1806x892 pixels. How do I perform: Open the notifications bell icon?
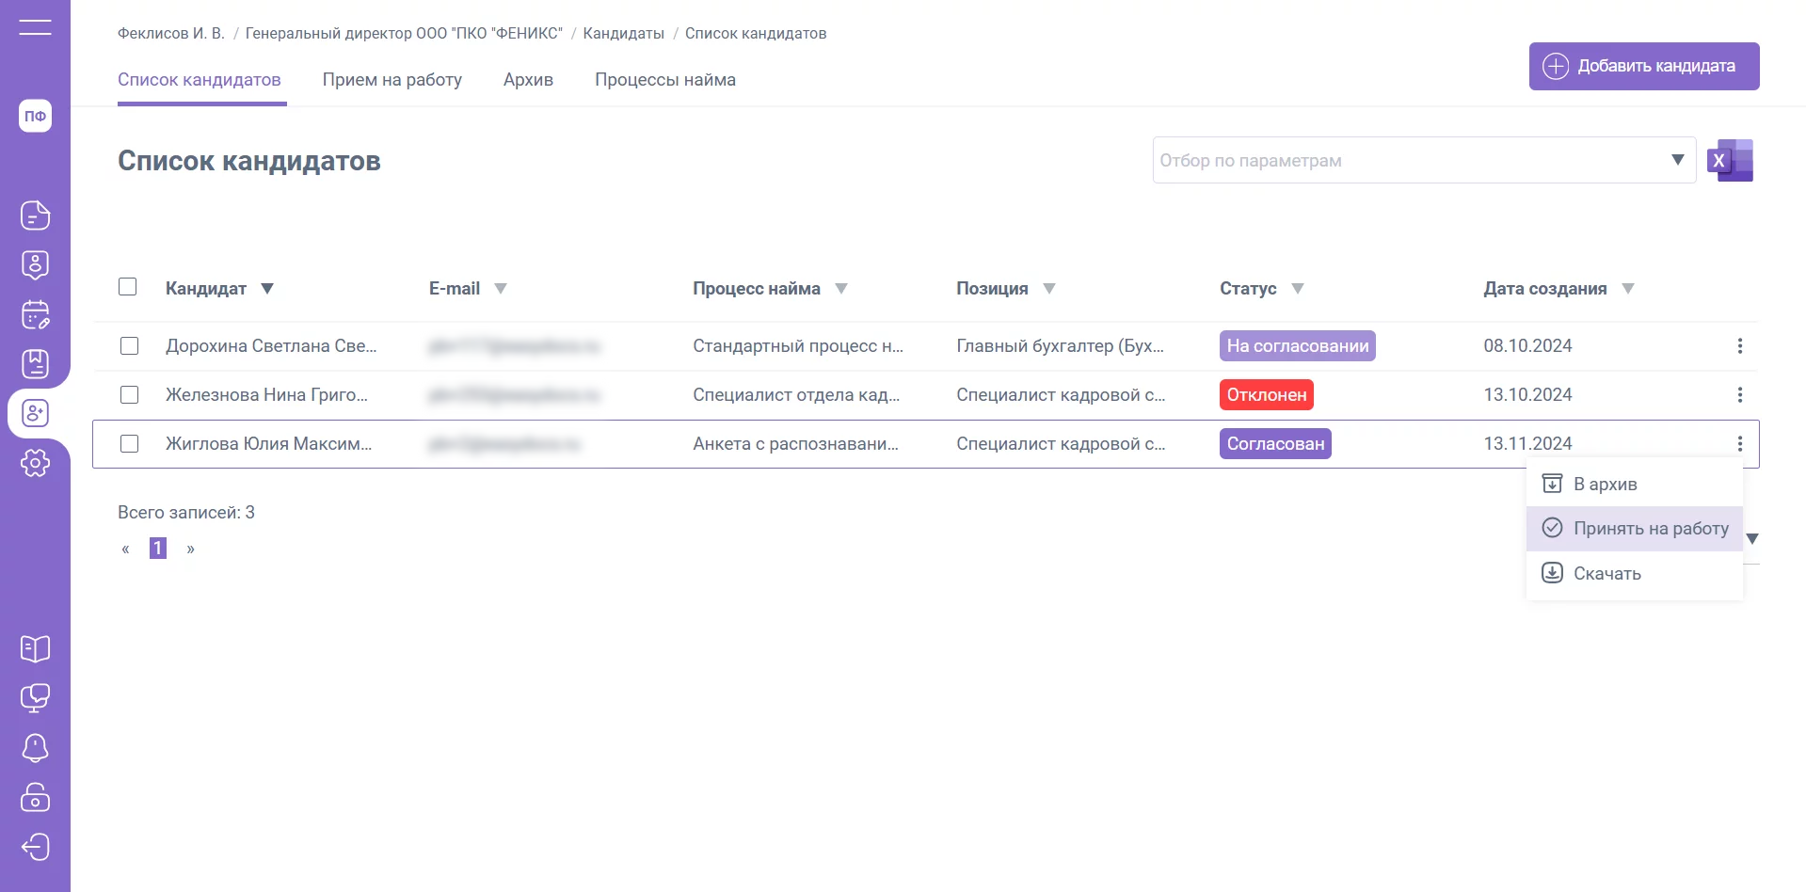click(x=35, y=748)
